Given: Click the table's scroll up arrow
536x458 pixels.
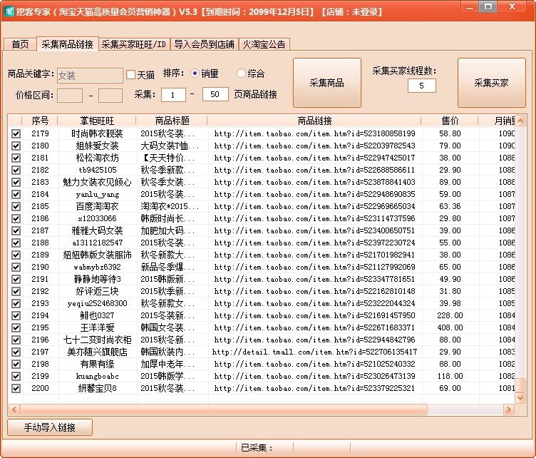Looking at the screenshot, I should [x=520, y=121].
